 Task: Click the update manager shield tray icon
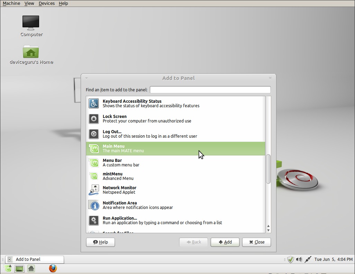click(291, 259)
